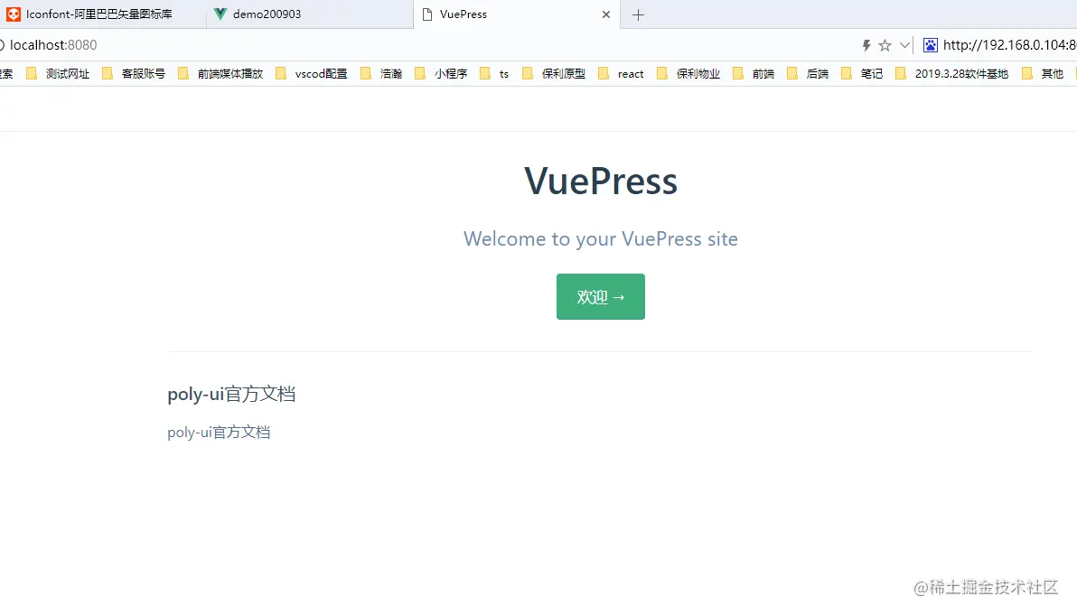The height and width of the screenshot is (615, 1077).
Task: Click the VuePress main heading
Action: [x=601, y=182]
